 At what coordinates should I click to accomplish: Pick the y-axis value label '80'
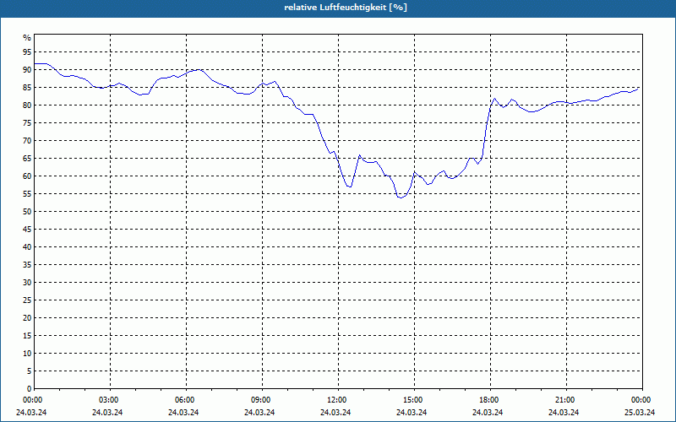click(27, 105)
